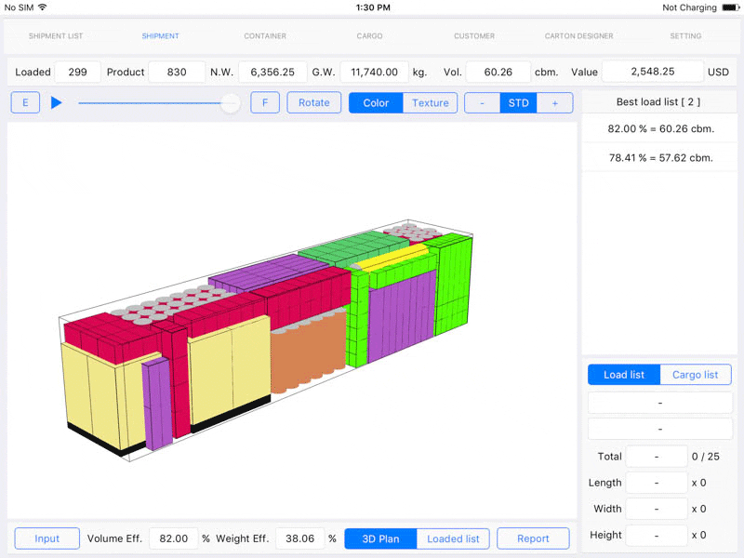Click the Vol. value 60.26
This screenshot has height=558, width=744.
coord(498,73)
